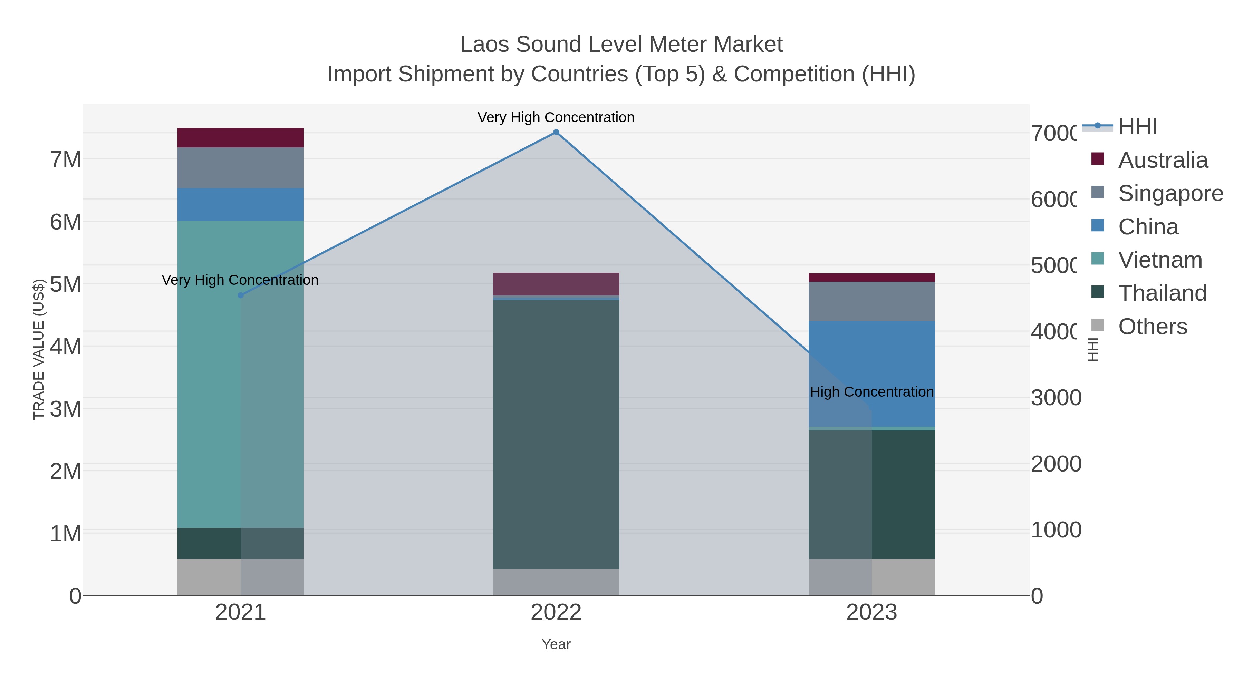The width and height of the screenshot is (1243, 699).
Task: Click the 7M left axis tick
Action: [x=66, y=160]
